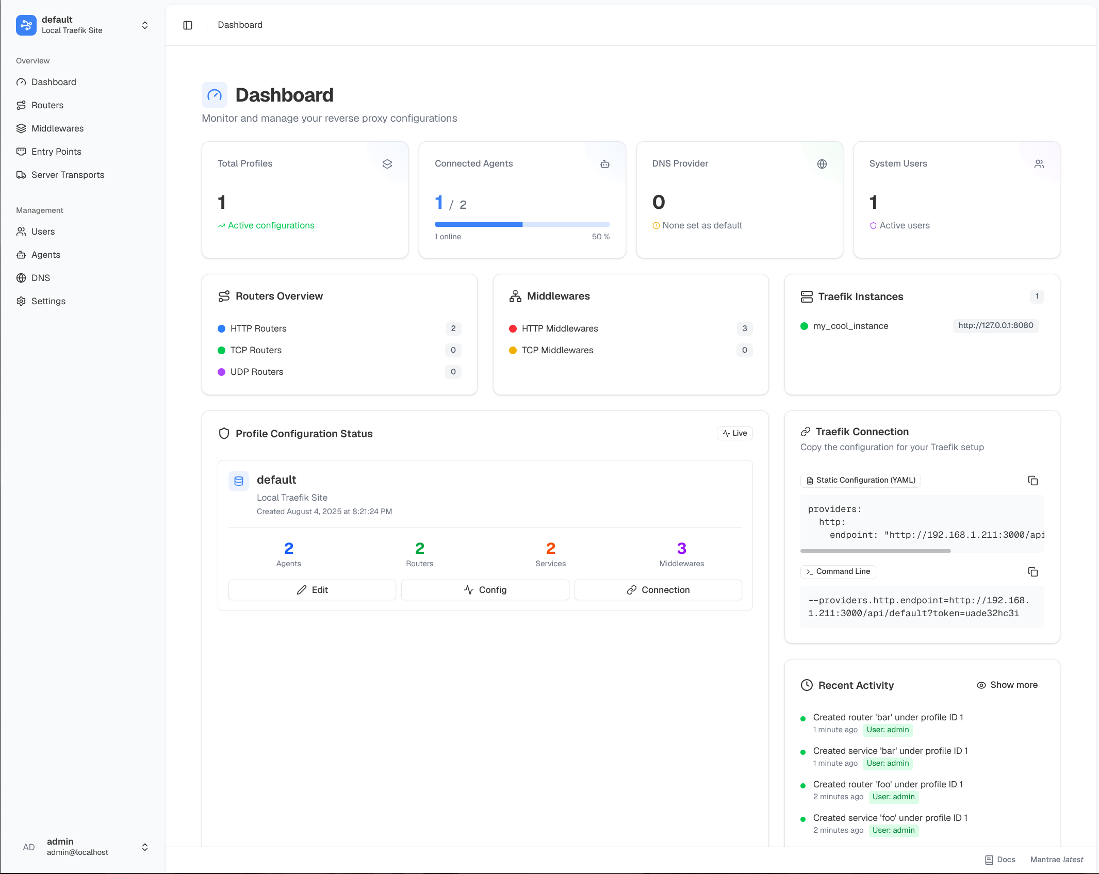Open Routers in the sidebar
Image resolution: width=1099 pixels, height=874 pixels.
click(47, 105)
